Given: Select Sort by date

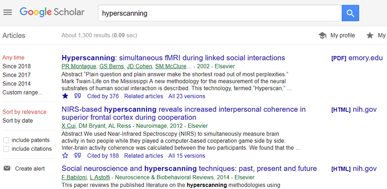Looking at the screenshot, I should tap(17, 121).
